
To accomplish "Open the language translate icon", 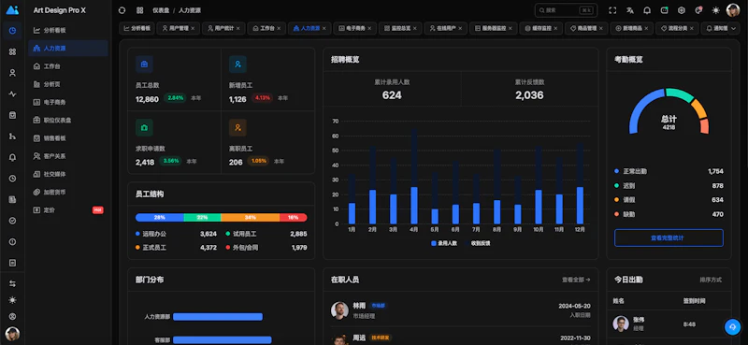I will pos(629,10).
